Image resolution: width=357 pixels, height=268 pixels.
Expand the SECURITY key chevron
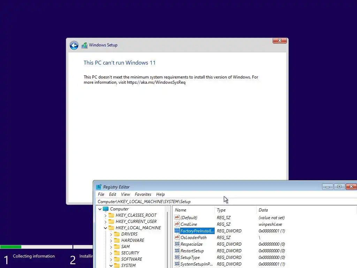click(x=111, y=253)
